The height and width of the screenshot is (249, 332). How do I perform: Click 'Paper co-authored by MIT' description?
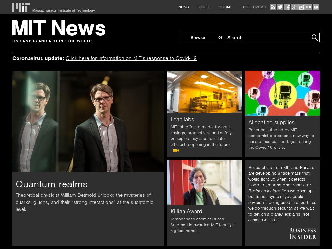pyautogui.click(x=281, y=139)
